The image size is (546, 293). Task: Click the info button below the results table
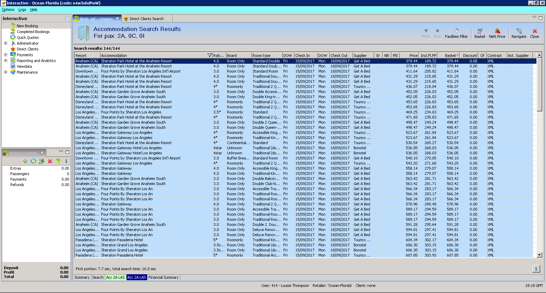click(x=536, y=269)
